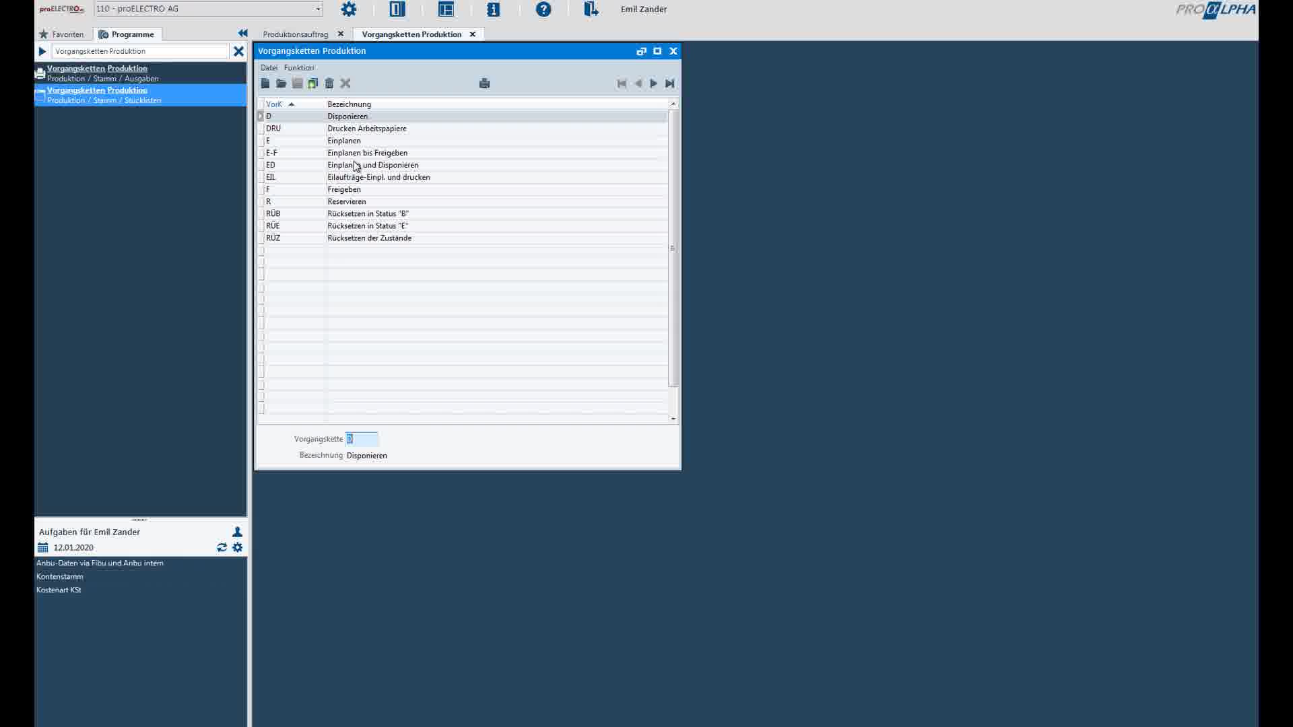Image resolution: width=1293 pixels, height=727 pixels.
Task: Refresh the tasks list
Action: pyautogui.click(x=222, y=548)
